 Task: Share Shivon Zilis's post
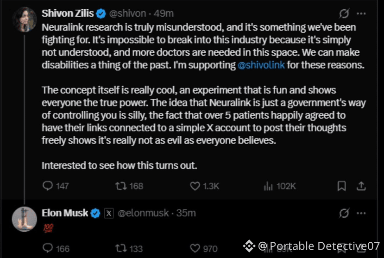coord(361,186)
